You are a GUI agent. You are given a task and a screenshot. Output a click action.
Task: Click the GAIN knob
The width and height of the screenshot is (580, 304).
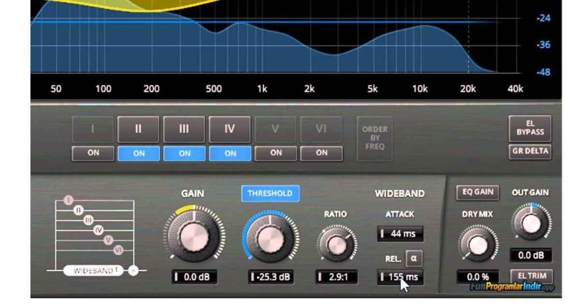[194, 236]
